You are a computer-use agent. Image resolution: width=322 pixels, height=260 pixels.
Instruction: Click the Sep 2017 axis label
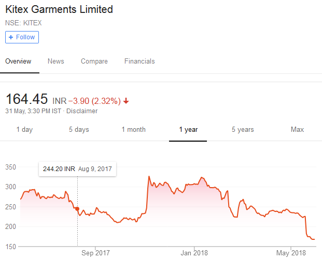[96, 253]
